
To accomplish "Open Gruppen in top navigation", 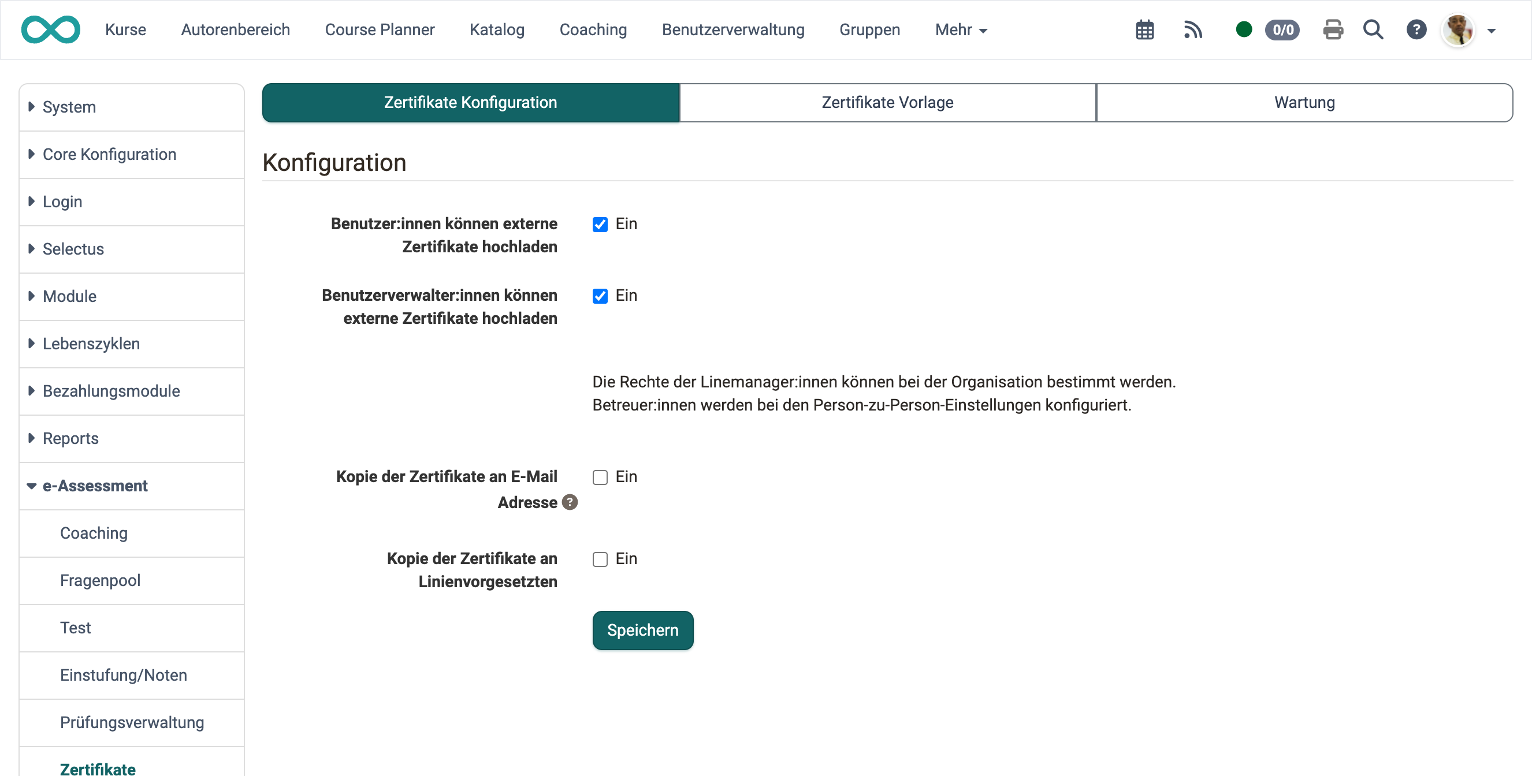I will point(869,29).
